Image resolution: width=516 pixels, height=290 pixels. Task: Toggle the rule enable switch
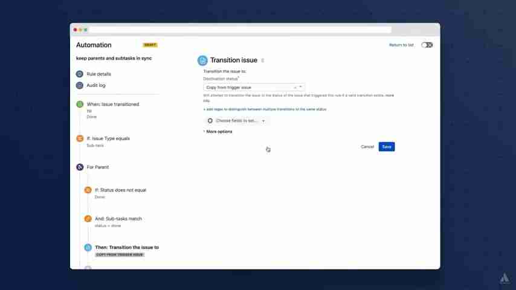[427, 45]
